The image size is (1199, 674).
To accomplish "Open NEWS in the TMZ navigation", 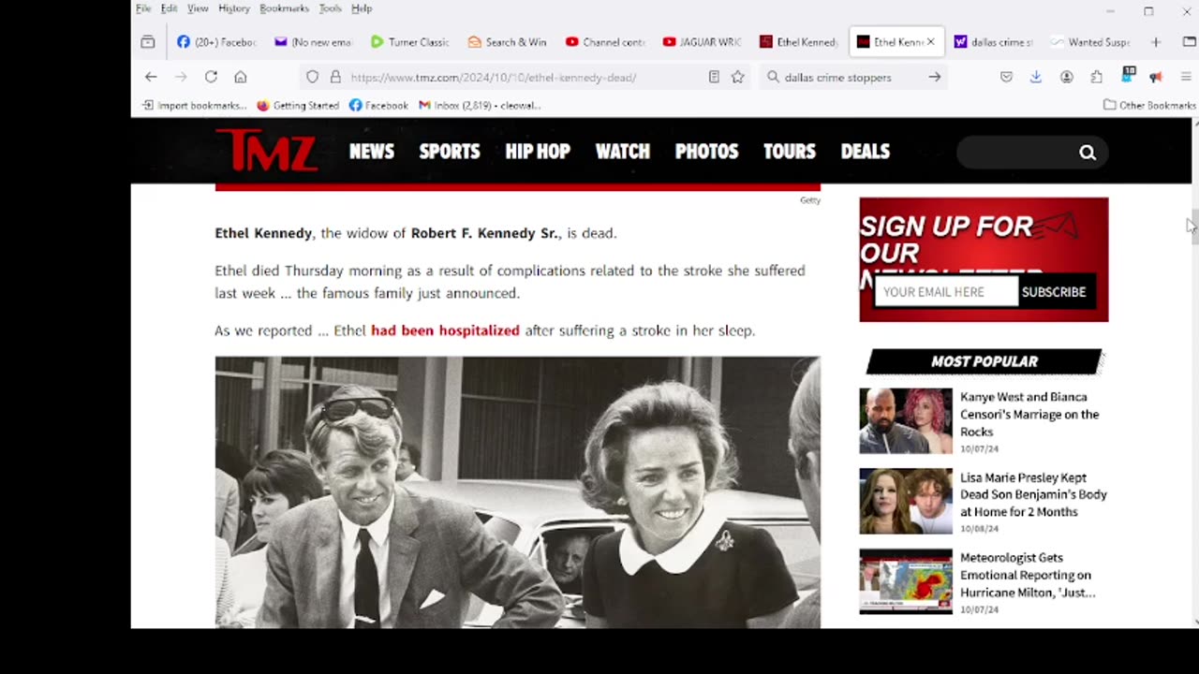I will 372,152.
